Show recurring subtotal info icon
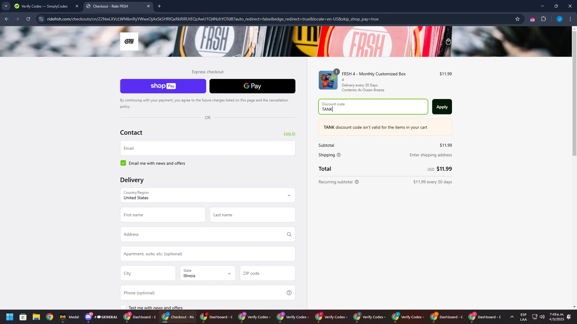The height and width of the screenshot is (324, 577). pos(357,182)
